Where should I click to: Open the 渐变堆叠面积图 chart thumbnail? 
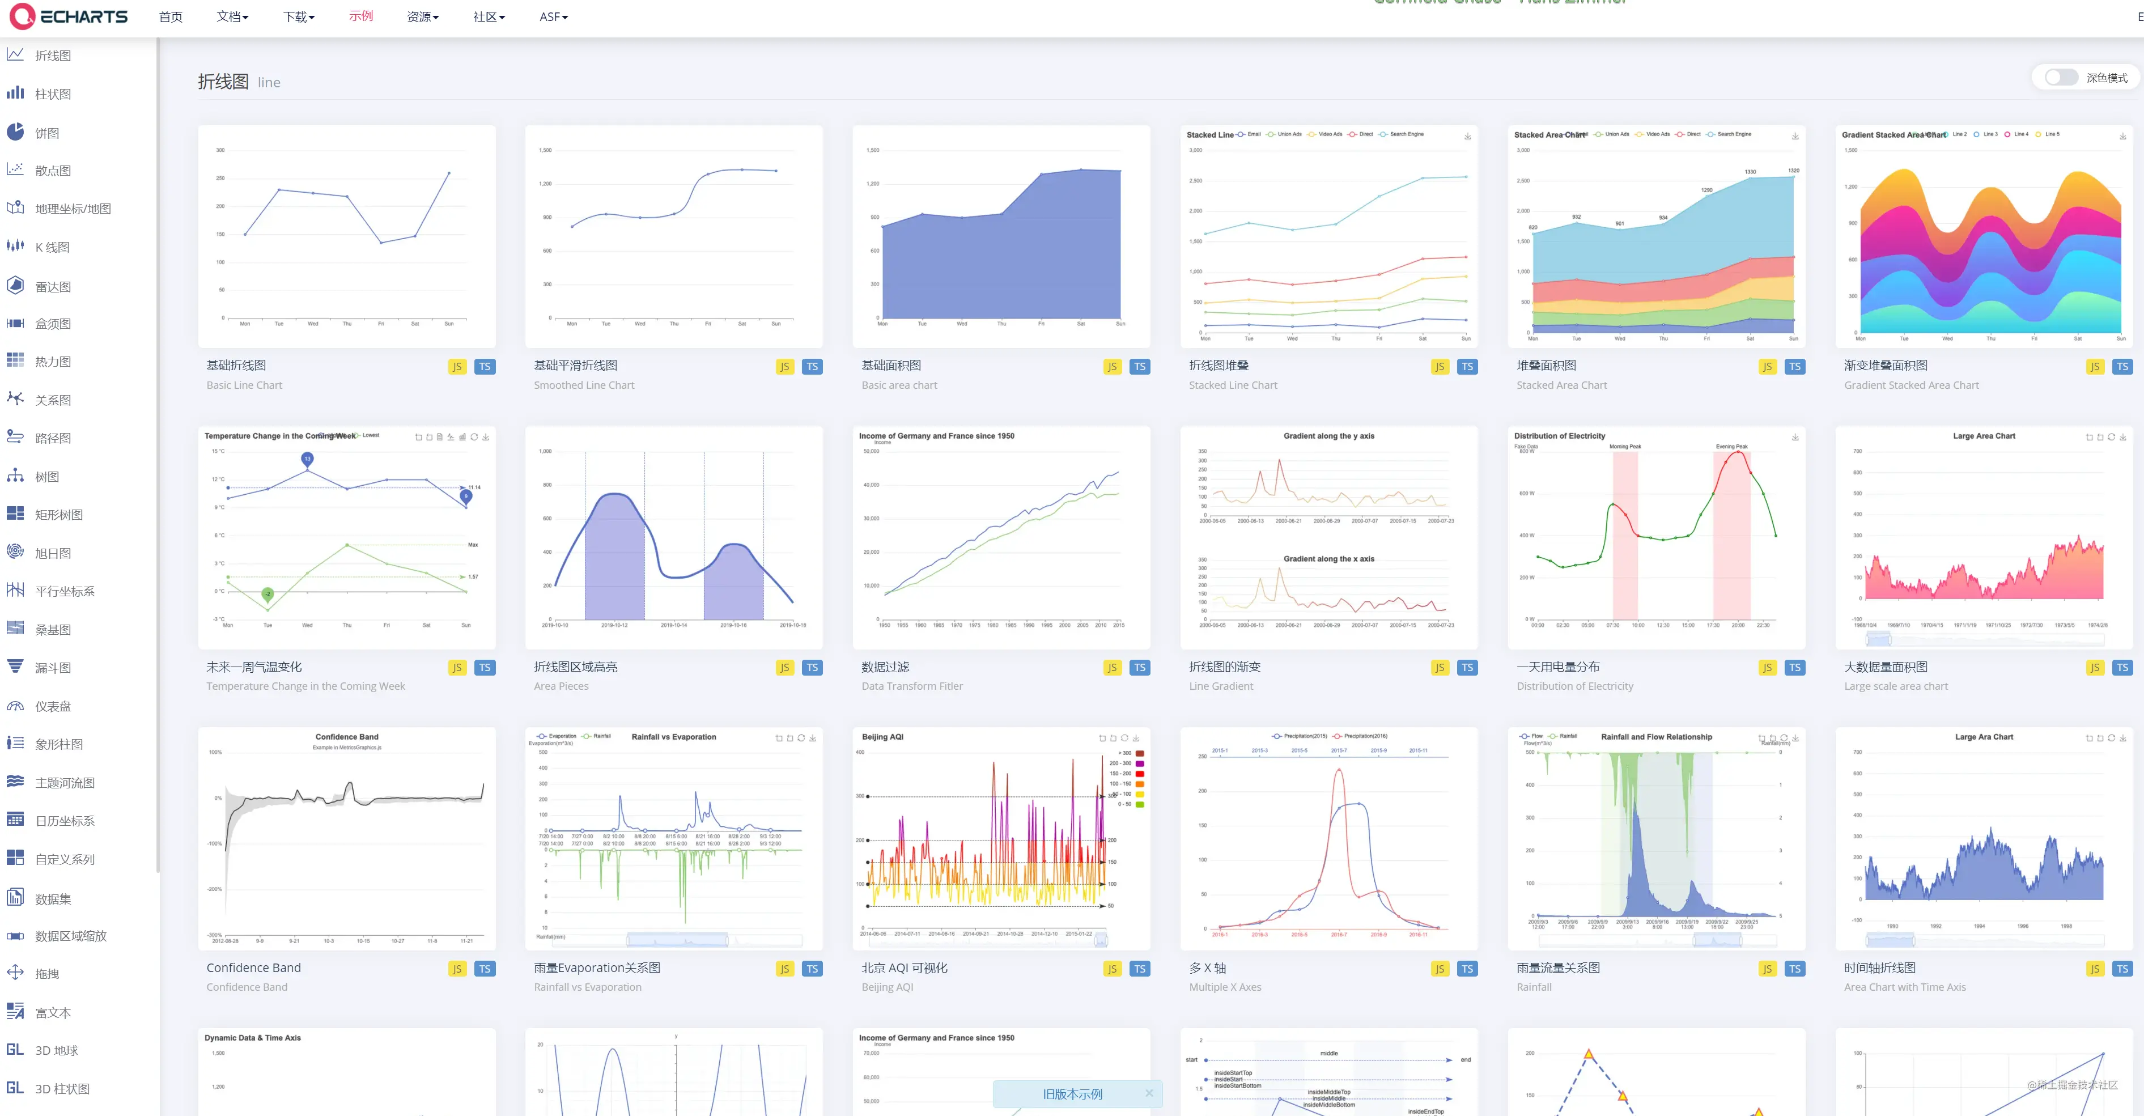(1984, 236)
